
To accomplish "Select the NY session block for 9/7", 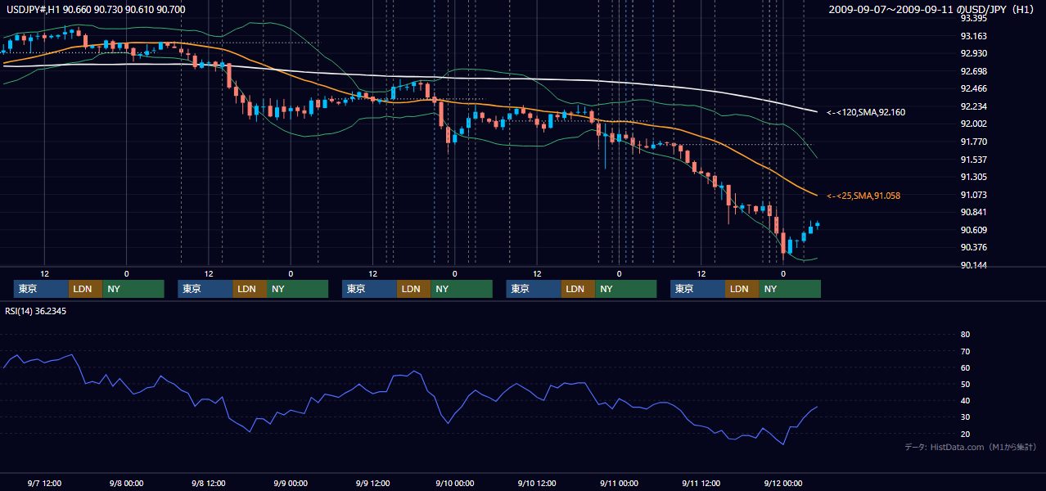I will pyautogui.click(x=133, y=289).
